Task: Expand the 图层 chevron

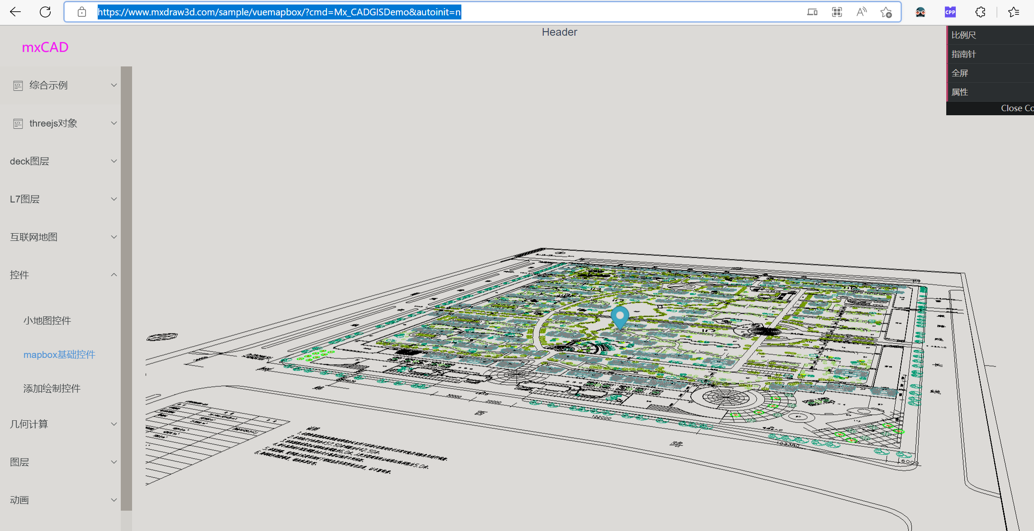Action: (x=114, y=462)
